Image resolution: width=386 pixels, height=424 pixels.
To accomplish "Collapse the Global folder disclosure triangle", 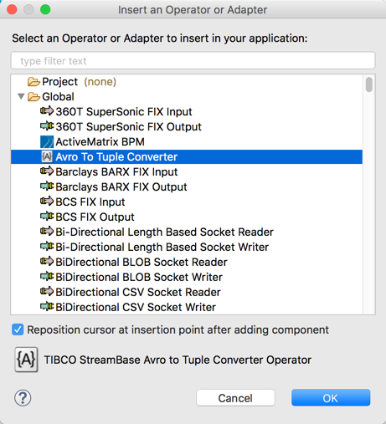I will click(x=21, y=96).
